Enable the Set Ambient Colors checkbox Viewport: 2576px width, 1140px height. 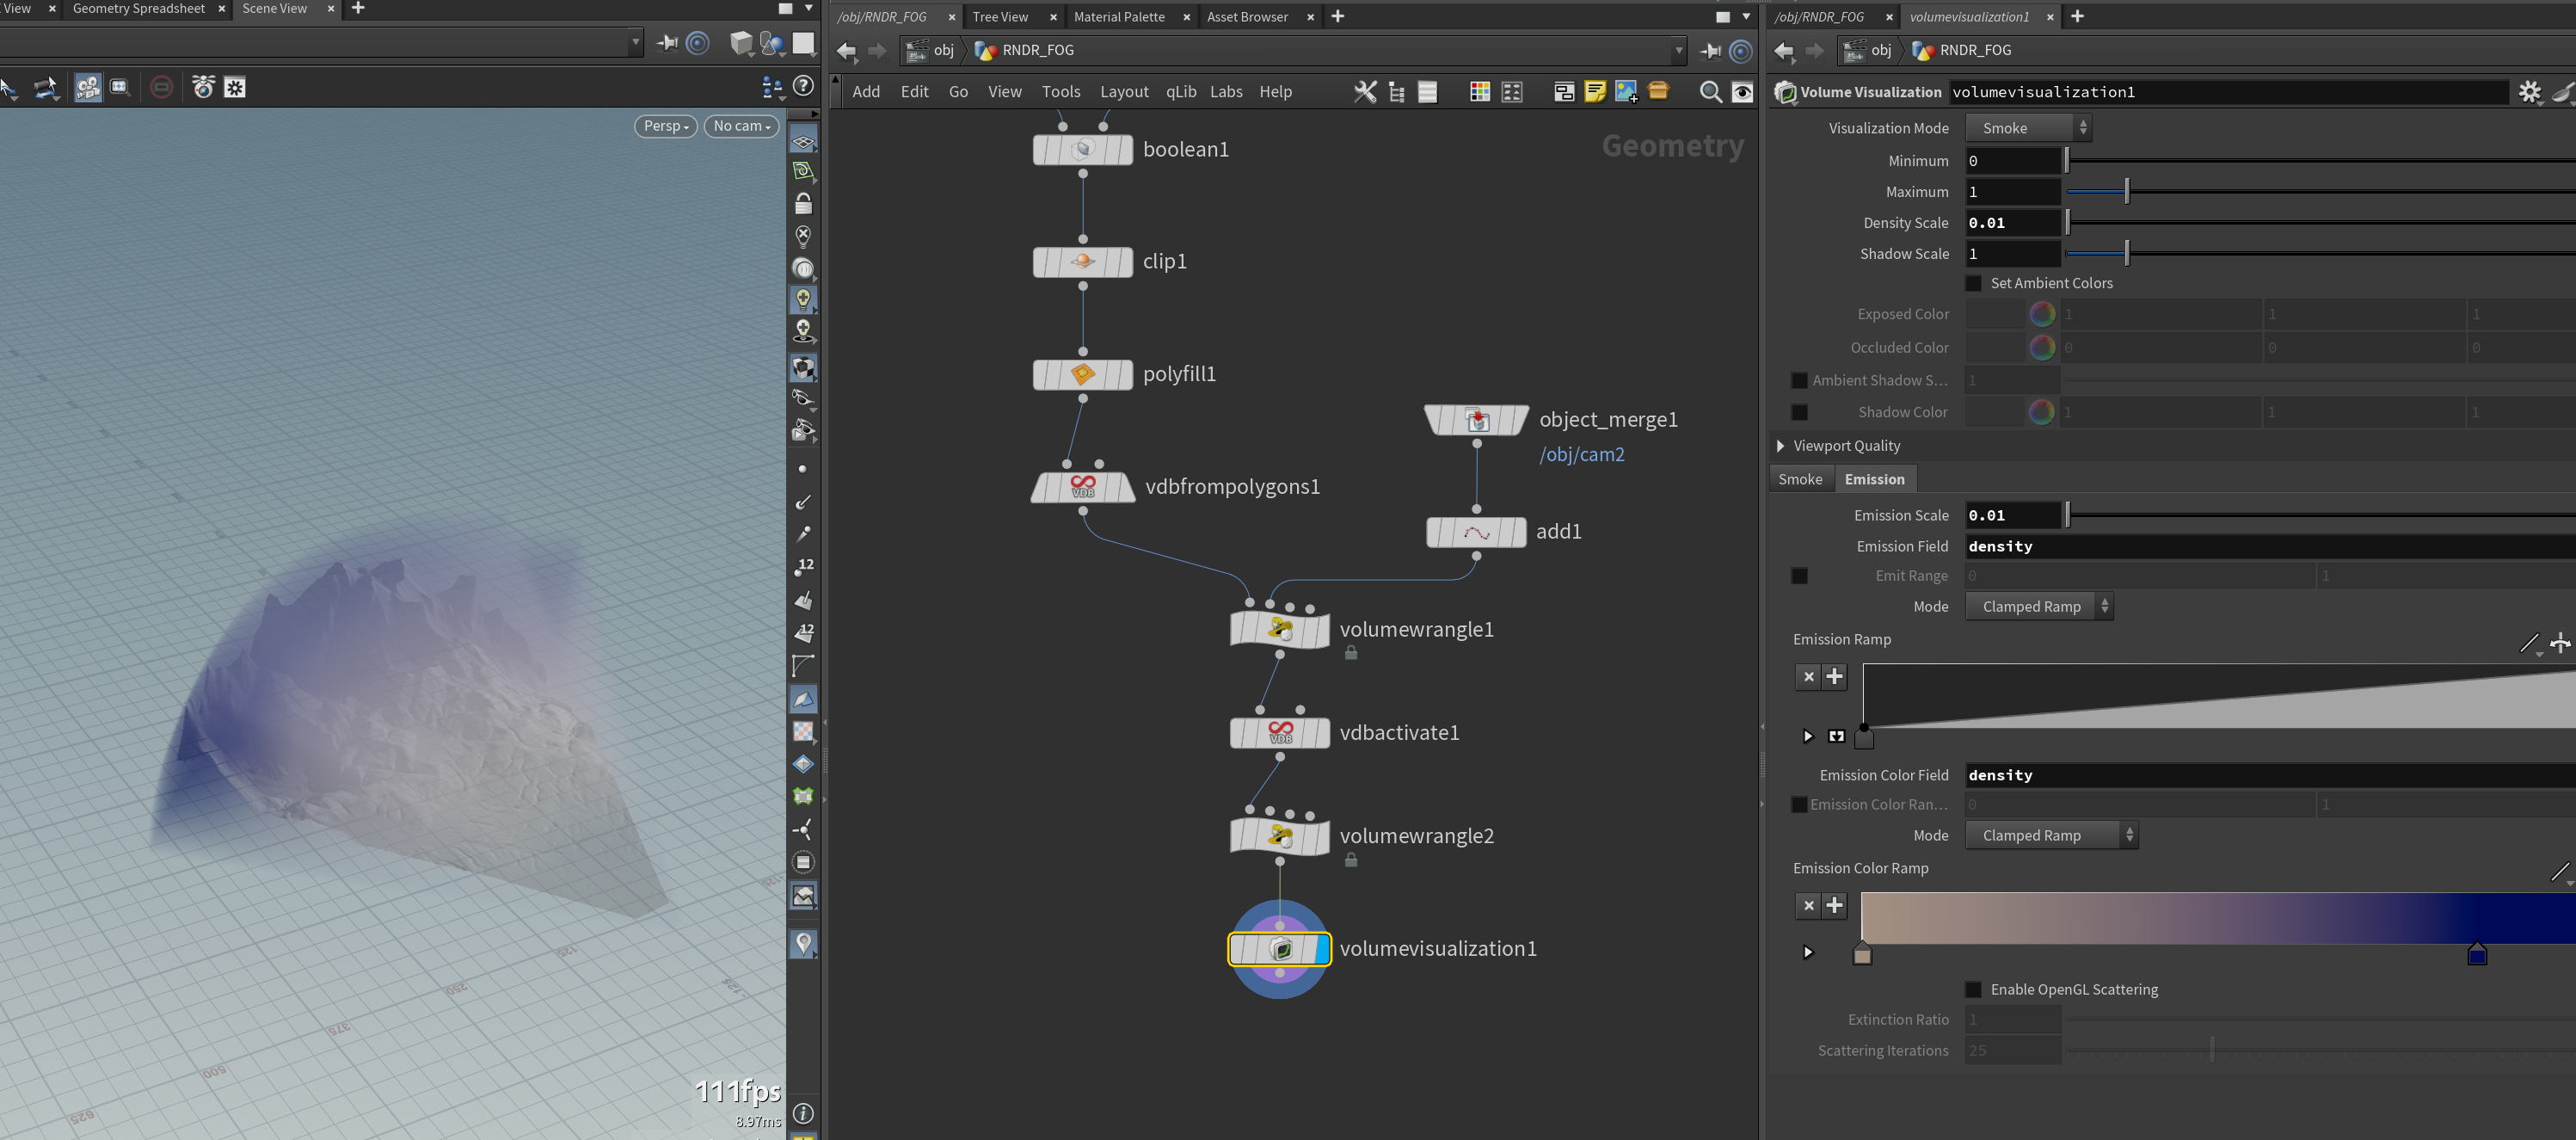coord(1973,283)
